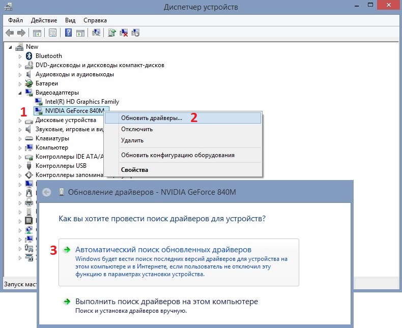Select the Intel(R) HD Graphics Family device
This screenshot has width=402, height=328.
point(82,102)
